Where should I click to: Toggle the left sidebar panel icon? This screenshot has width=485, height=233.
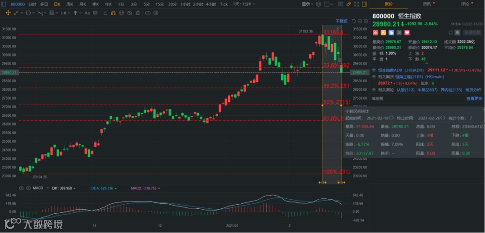[4, 4]
